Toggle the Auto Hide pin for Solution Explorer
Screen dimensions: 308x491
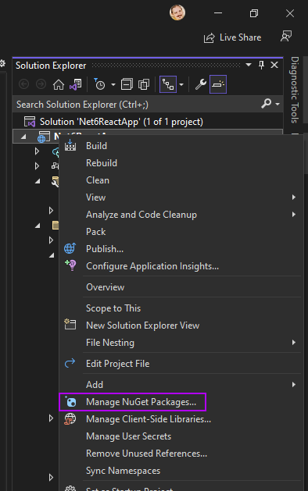(261, 65)
